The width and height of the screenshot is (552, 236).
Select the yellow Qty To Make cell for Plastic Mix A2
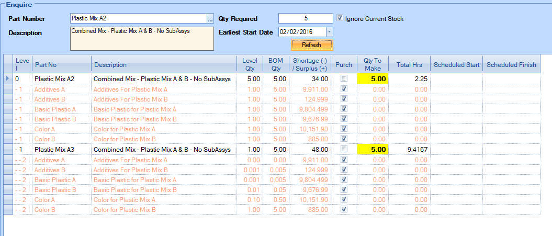pyautogui.click(x=373, y=78)
